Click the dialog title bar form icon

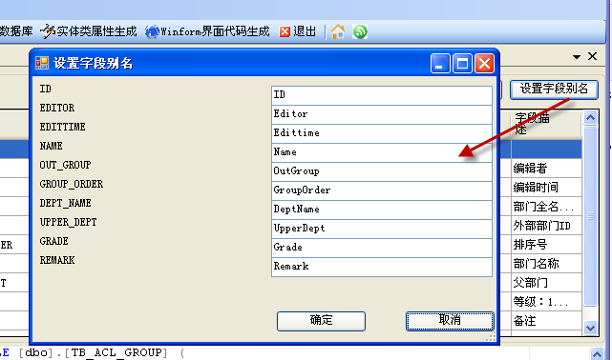click(42, 63)
